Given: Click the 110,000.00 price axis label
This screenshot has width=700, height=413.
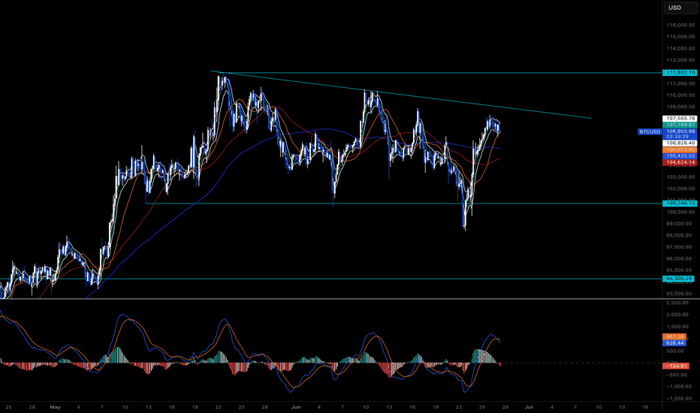Looking at the screenshot, I should (x=680, y=95).
